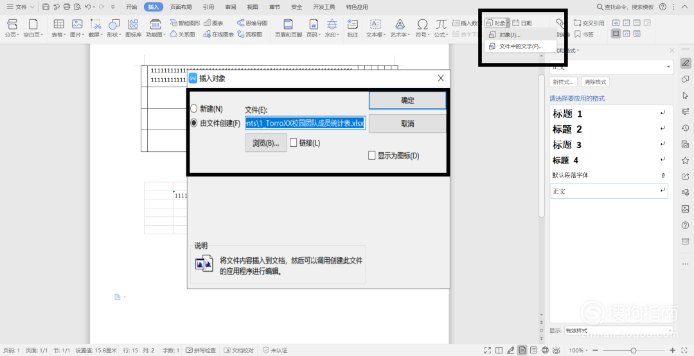This screenshot has height=356, width=694.
Task: Close the 插入对象 dialog
Action: 440,78
